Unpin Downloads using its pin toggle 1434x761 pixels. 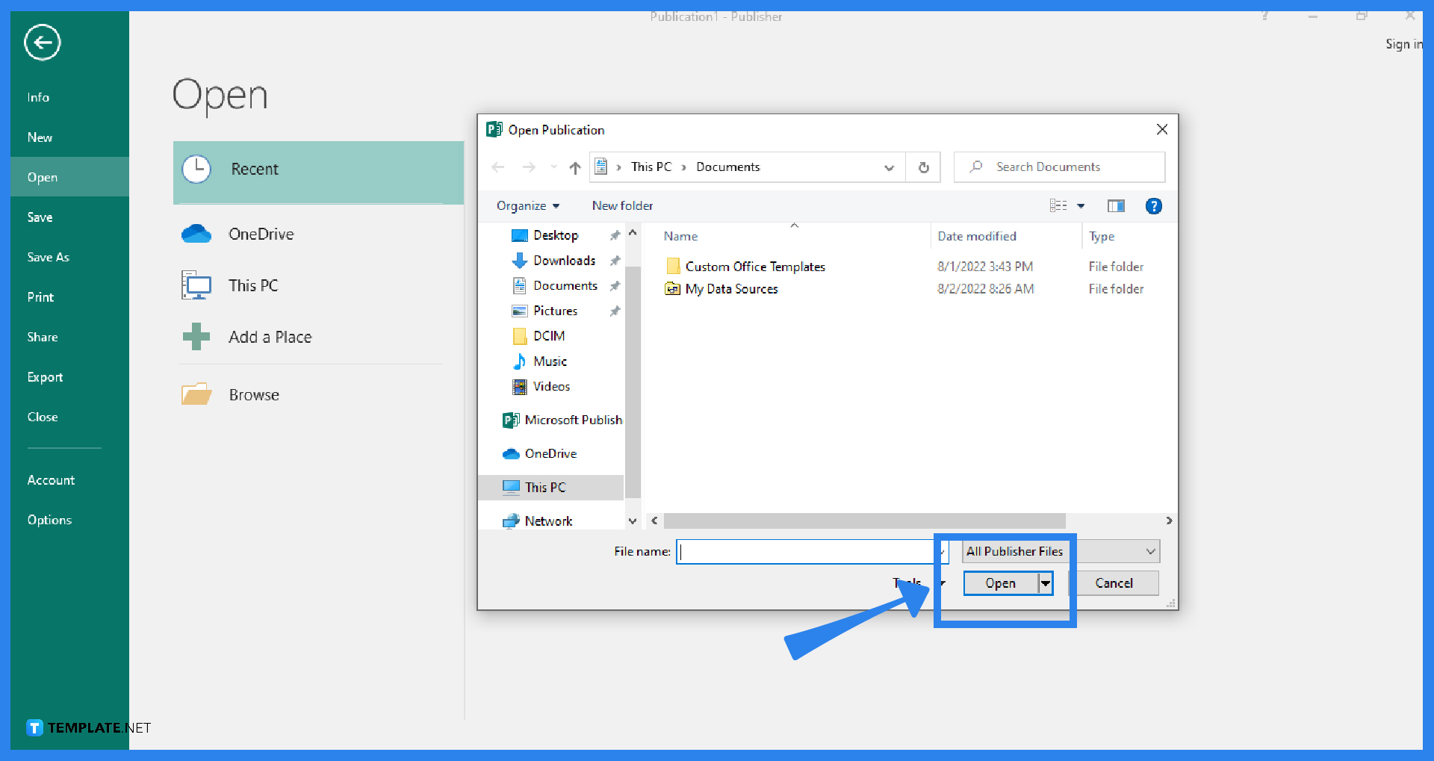point(615,261)
